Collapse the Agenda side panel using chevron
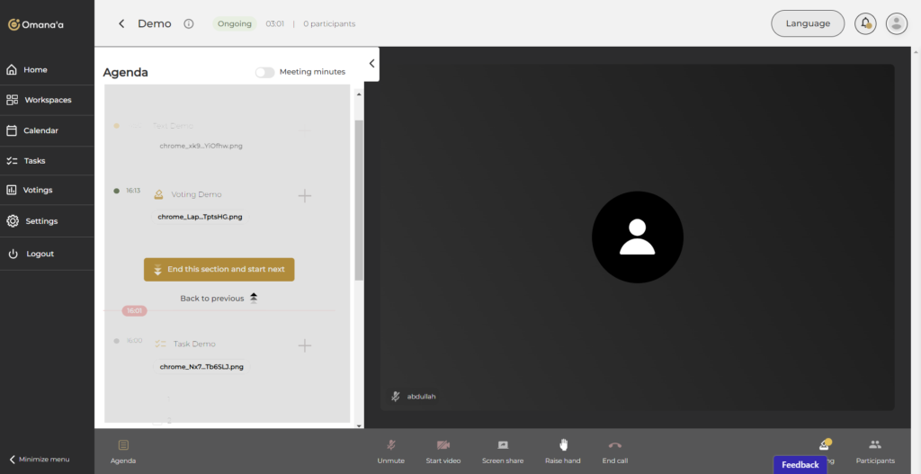The image size is (921, 474). pyautogui.click(x=372, y=63)
